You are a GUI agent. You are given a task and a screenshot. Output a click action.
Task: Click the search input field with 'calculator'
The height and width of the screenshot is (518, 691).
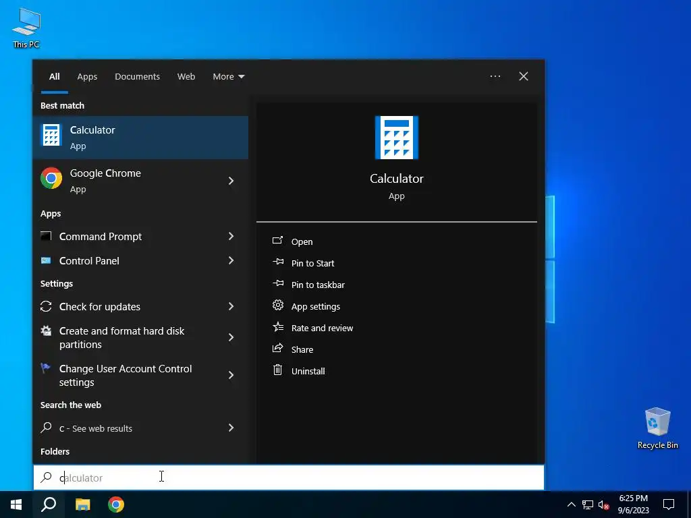[289, 478]
